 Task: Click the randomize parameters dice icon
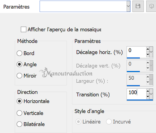(151, 6)
